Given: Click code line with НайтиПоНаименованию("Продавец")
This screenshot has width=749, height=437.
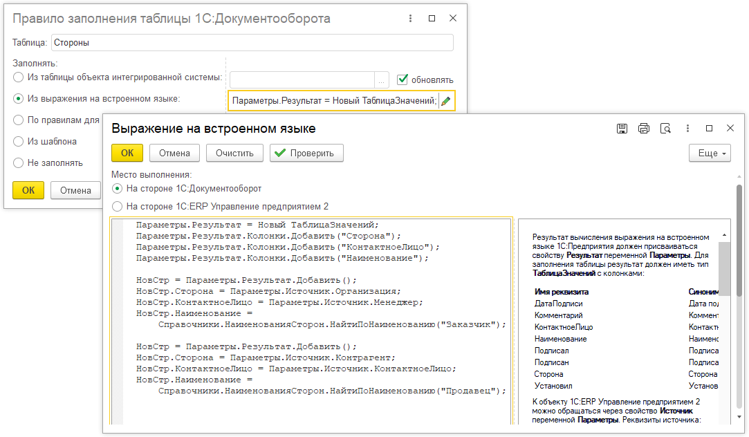Looking at the screenshot, I should (x=332, y=391).
